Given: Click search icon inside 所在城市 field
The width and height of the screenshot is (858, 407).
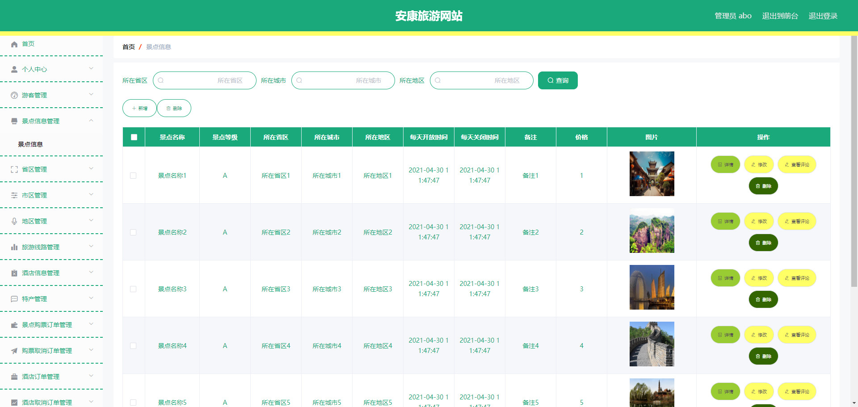Looking at the screenshot, I should pos(299,80).
